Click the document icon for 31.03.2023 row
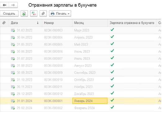Viewport: 162px width, 113px height. pos(13,30)
